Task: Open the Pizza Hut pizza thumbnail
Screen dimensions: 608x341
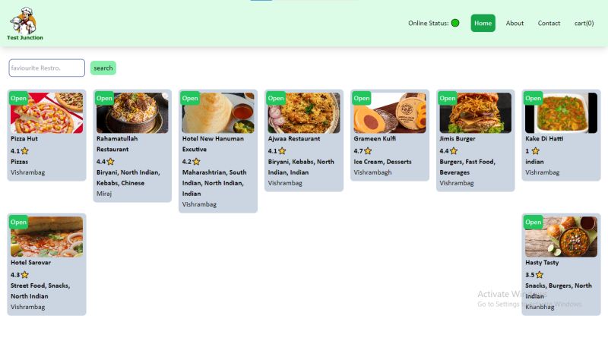Action: pyautogui.click(x=47, y=112)
